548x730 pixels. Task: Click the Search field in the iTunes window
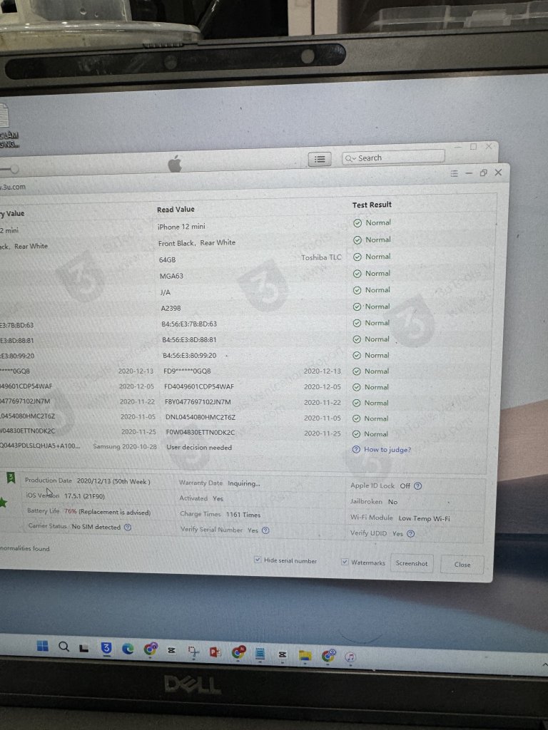tap(394, 158)
